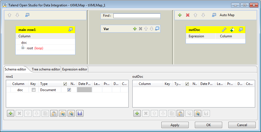261x132 pixels.
Task: Export outDoc schema to file
Action: click(x=198, y=113)
